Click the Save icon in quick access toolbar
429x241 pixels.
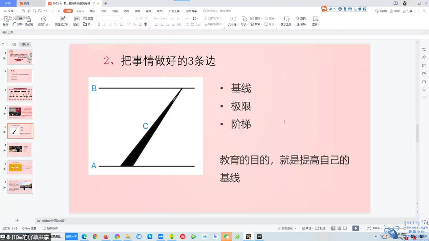click(23, 11)
